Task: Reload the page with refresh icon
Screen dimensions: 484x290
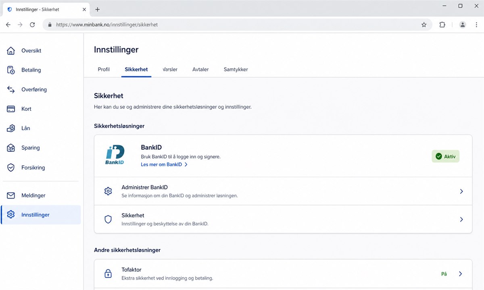Action: pos(32,25)
